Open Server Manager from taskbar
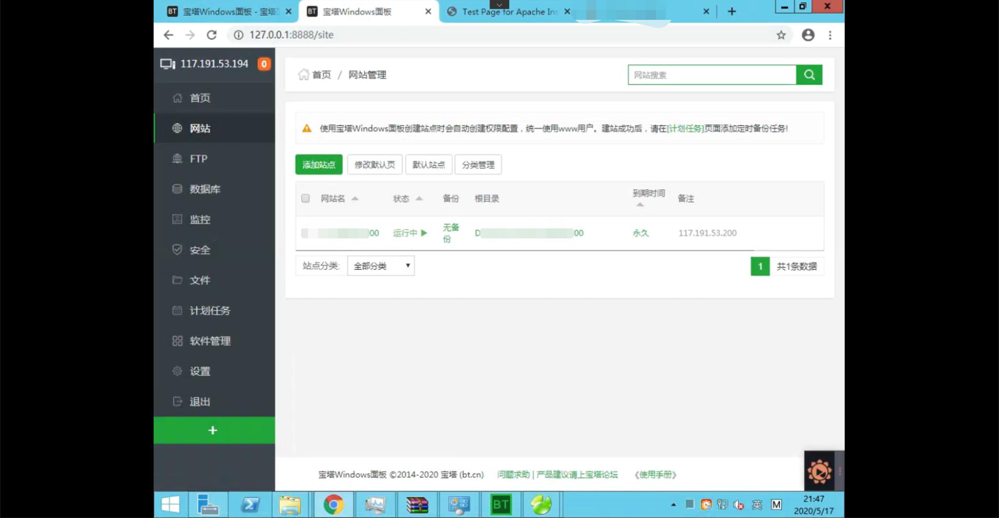 (208, 504)
